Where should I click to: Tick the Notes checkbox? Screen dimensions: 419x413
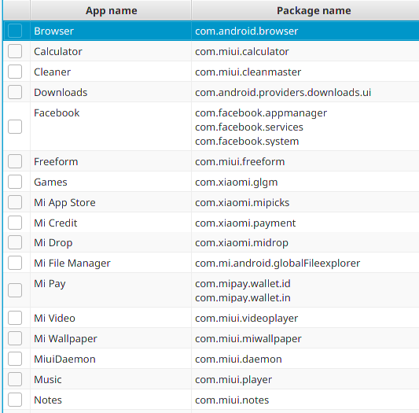[15, 400]
